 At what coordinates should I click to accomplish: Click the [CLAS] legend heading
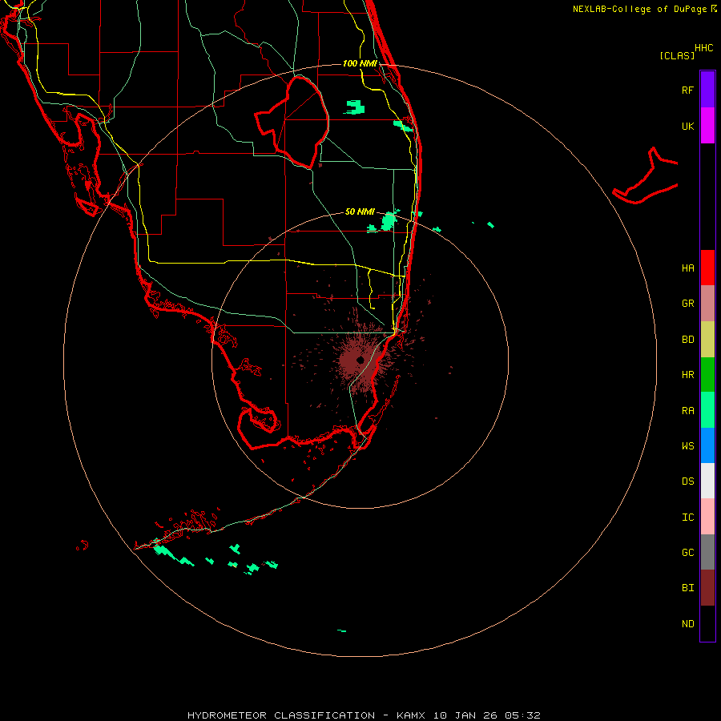677,55
